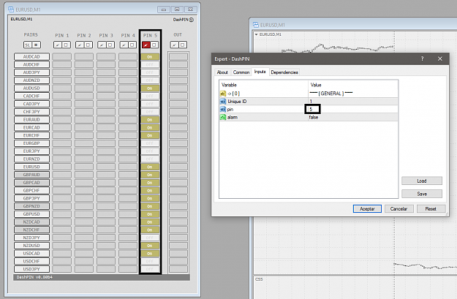Click the AUDCAD cell in PIN 1 column
The height and width of the screenshot is (299, 457).
click(x=62, y=57)
